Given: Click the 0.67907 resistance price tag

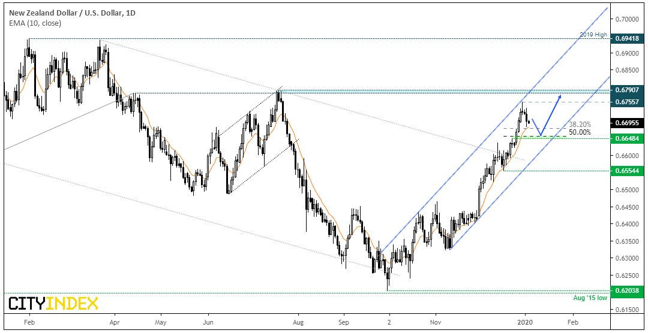Looking at the screenshot, I should tap(628, 90).
